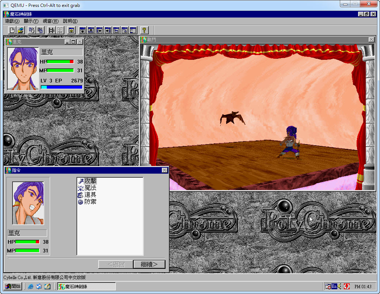Click the new game document icon
This screenshot has width=380, height=294.
coord(12,30)
